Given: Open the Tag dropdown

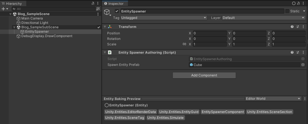Looking at the screenshot, I should click(x=163, y=18).
